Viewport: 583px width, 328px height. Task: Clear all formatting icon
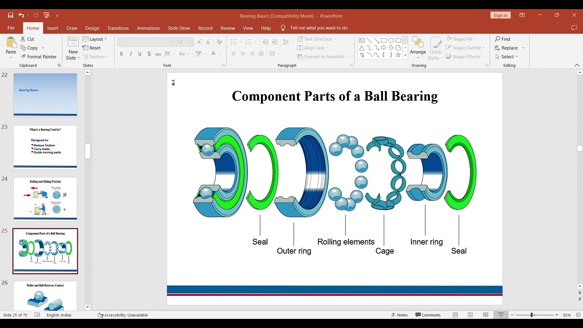(219, 42)
